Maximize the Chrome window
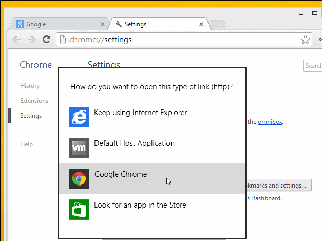 [x=315, y=13]
